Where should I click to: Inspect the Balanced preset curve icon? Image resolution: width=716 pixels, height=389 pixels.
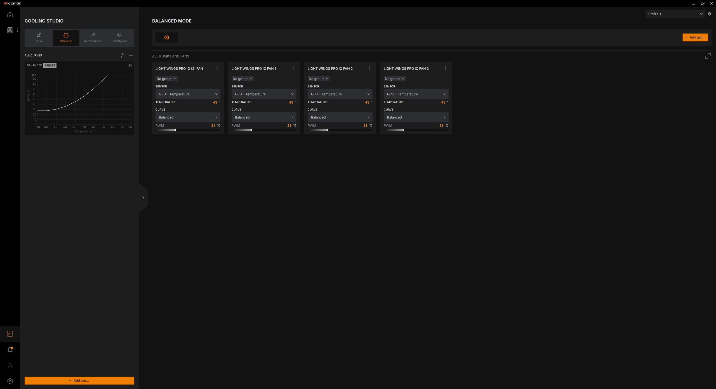pyautogui.click(x=131, y=65)
